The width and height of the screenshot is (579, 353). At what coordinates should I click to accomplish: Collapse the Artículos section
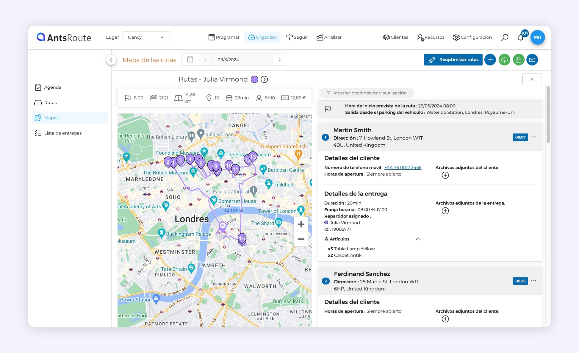(418, 239)
